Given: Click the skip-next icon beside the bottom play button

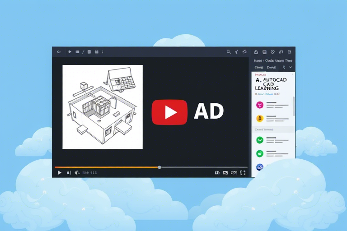Looking at the screenshot, I should tap(69, 173).
